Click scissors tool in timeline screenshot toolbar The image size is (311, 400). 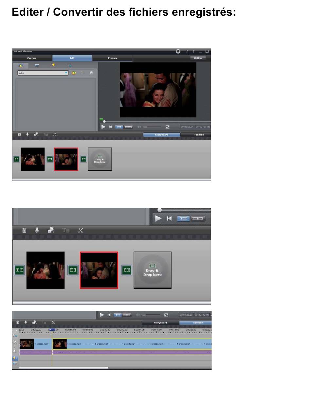point(53,322)
